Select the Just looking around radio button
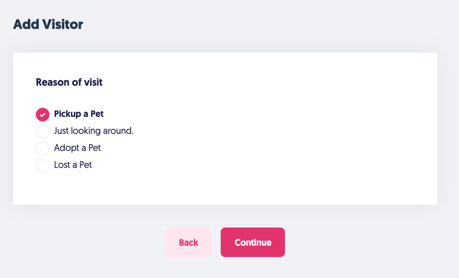459x278 pixels. pos(43,132)
